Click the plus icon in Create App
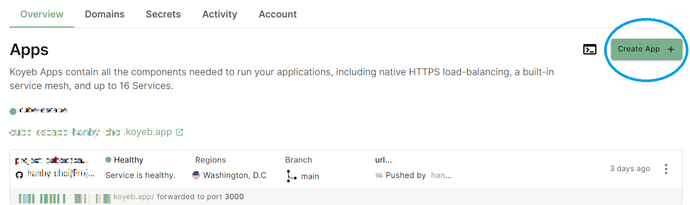Screen dimensions: 690x205 [671, 49]
